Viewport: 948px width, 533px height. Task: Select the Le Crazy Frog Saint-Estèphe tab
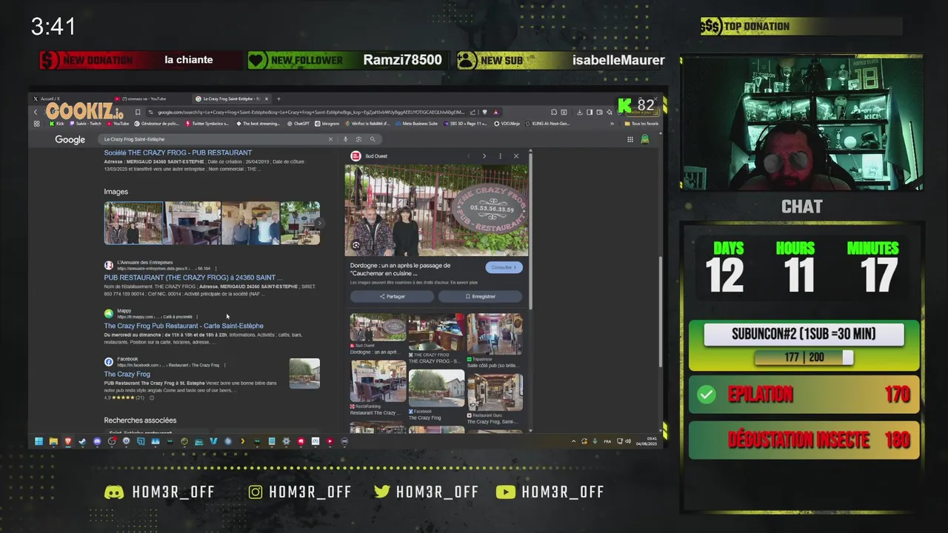click(231, 98)
